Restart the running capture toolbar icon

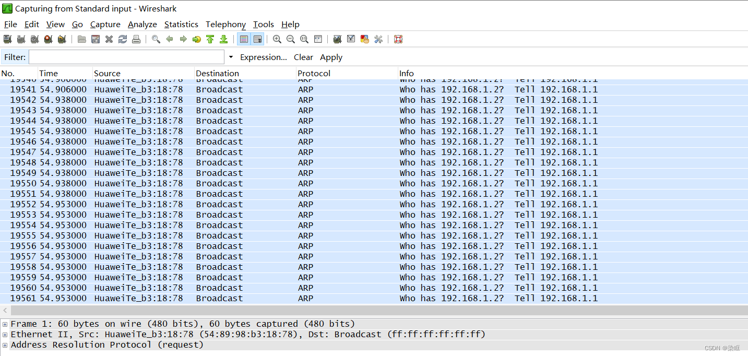(62, 39)
